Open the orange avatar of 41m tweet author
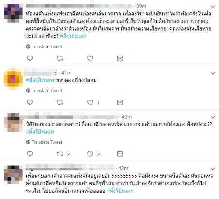Viewport: 219px width, 199px height. tap(13, 79)
